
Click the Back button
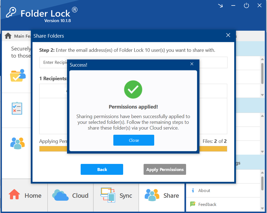click(x=102, y=169)
